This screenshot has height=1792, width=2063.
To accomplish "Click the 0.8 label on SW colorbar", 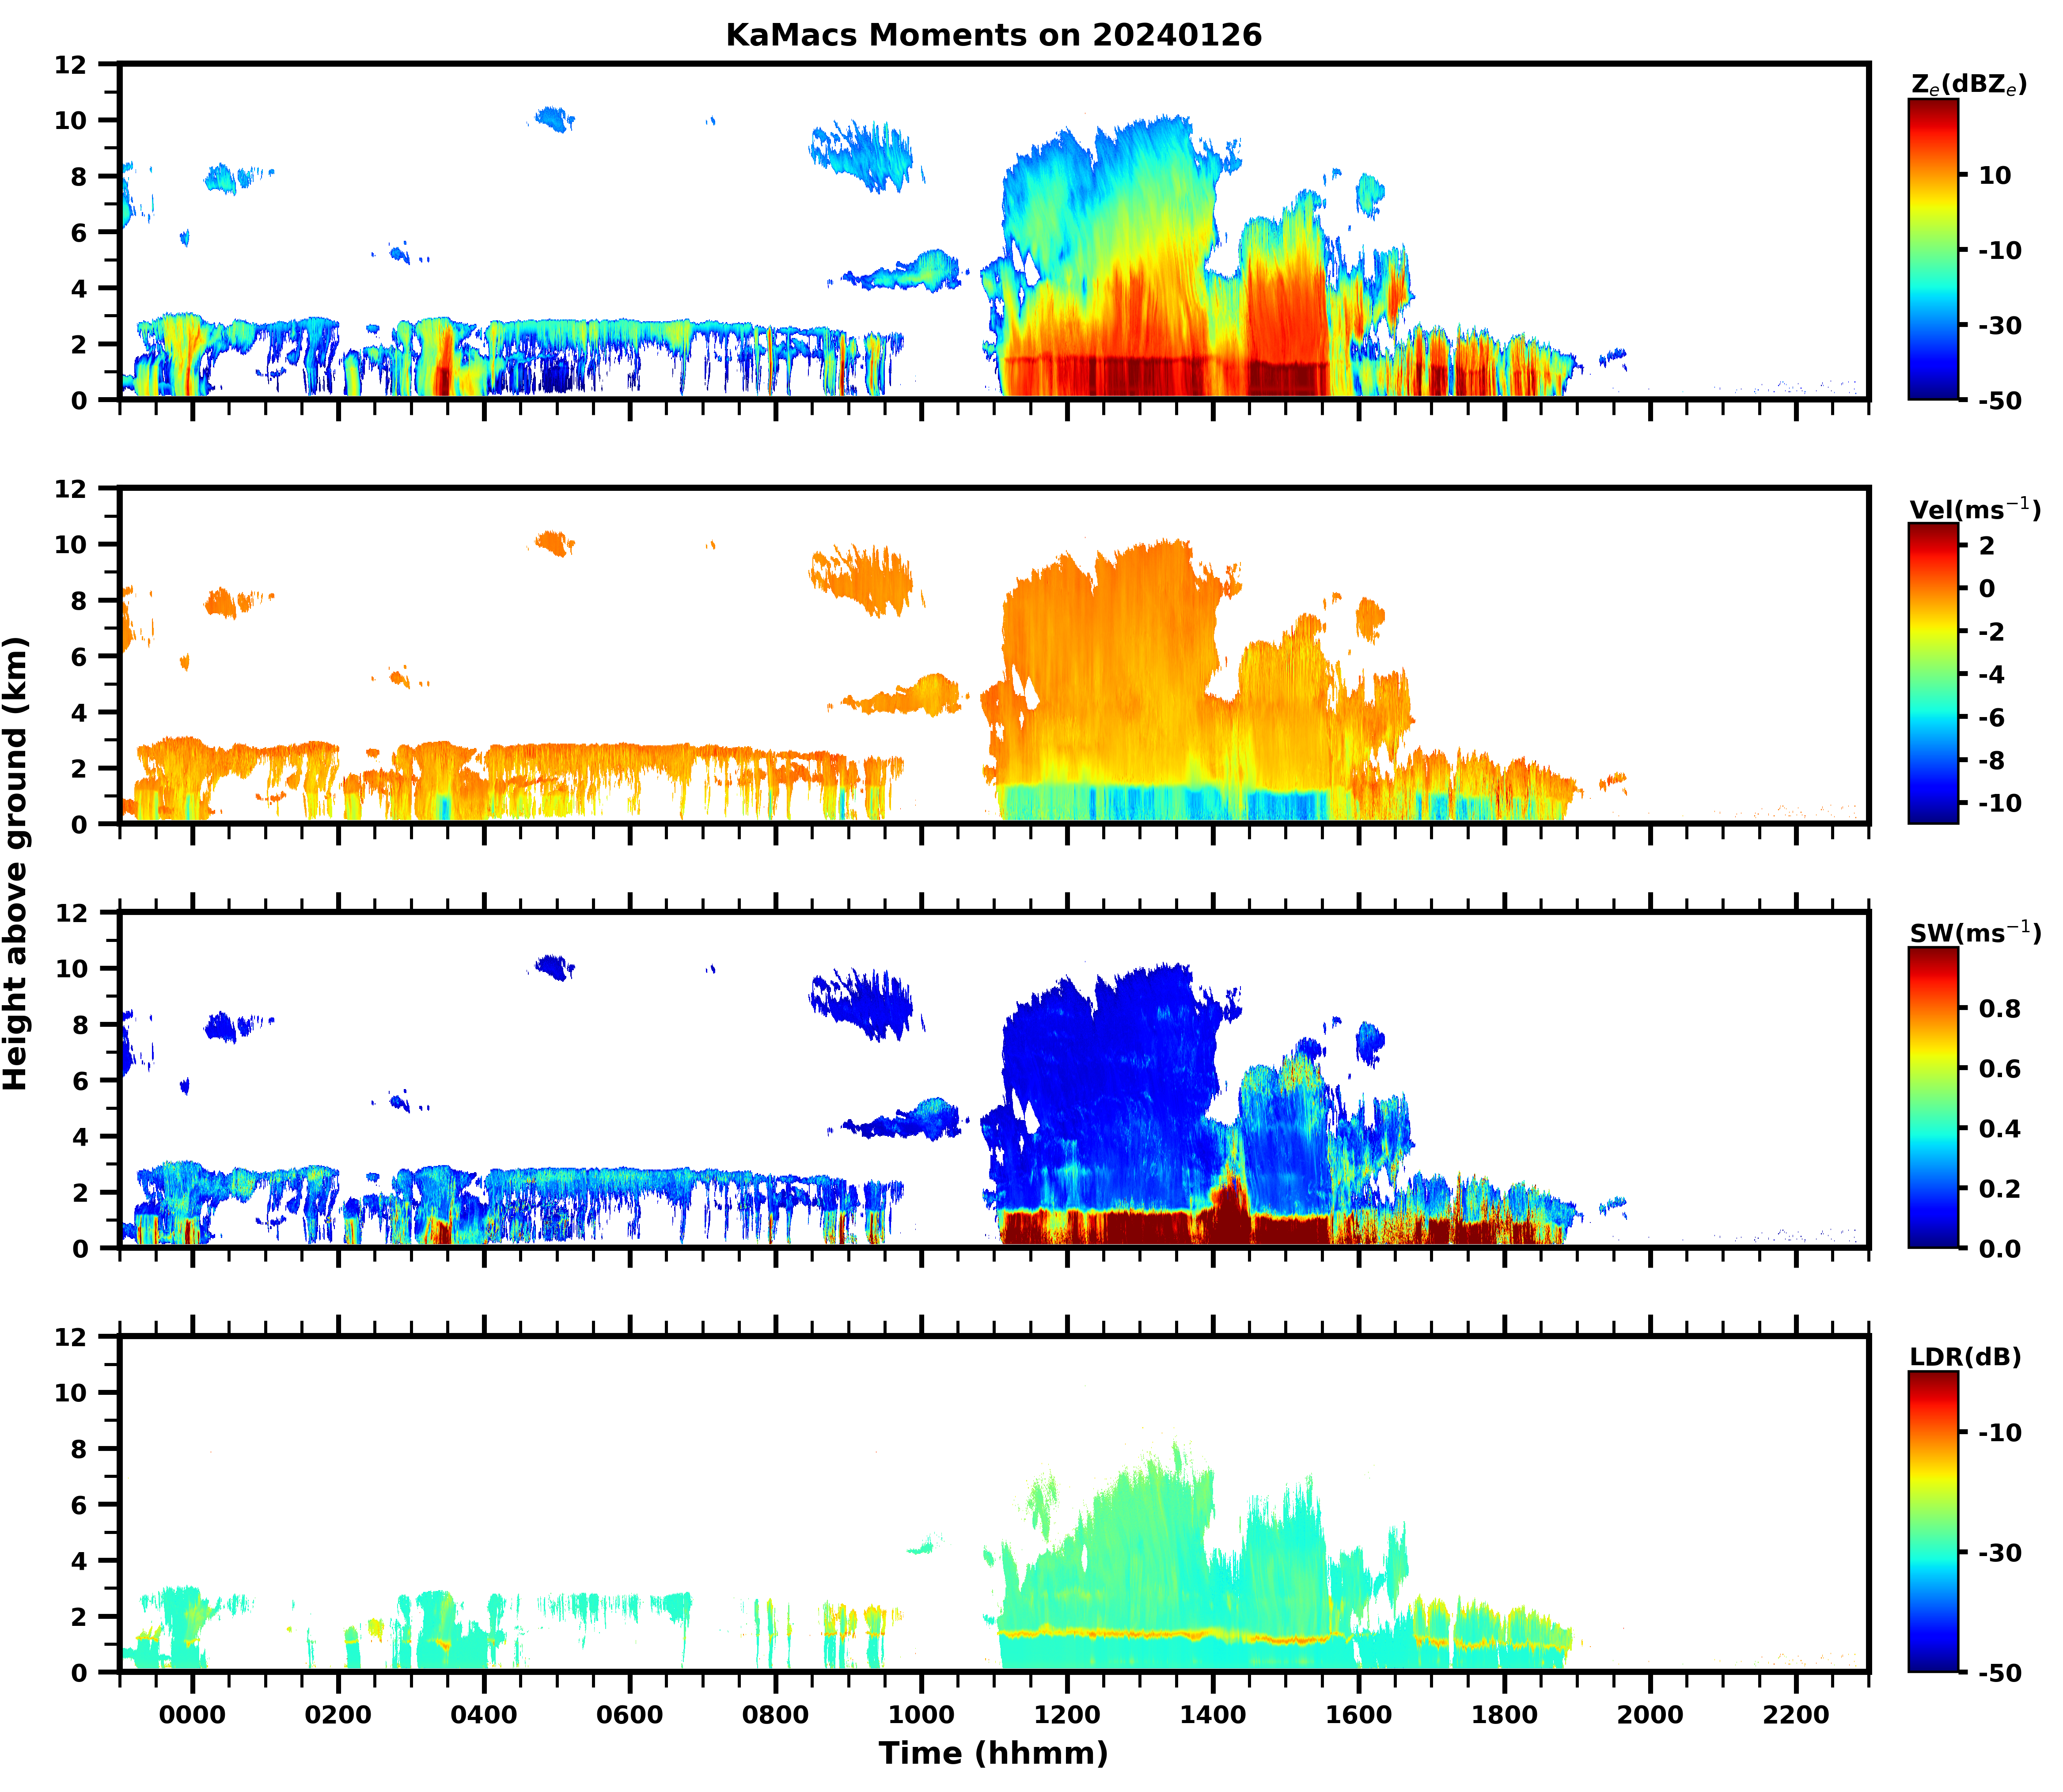I will [2000, 1008].
